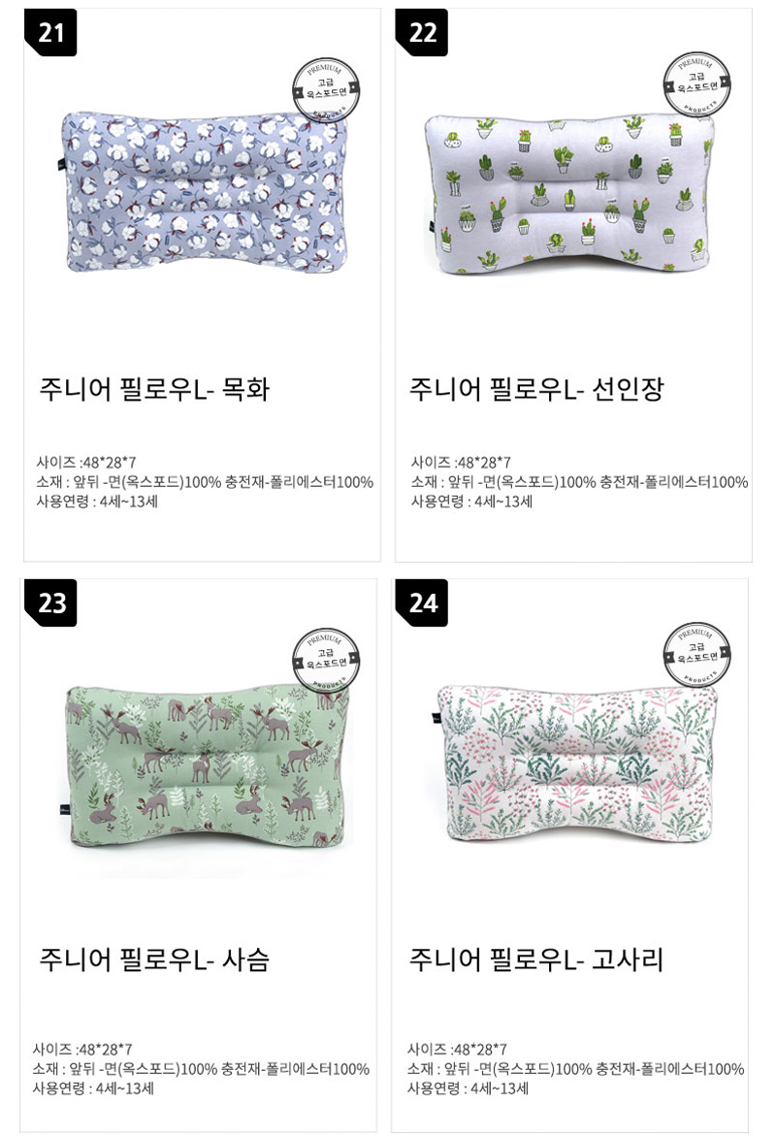Click the number 23 badge
776x1137 pixels.
pyautogui.click(x=50, y=602)
